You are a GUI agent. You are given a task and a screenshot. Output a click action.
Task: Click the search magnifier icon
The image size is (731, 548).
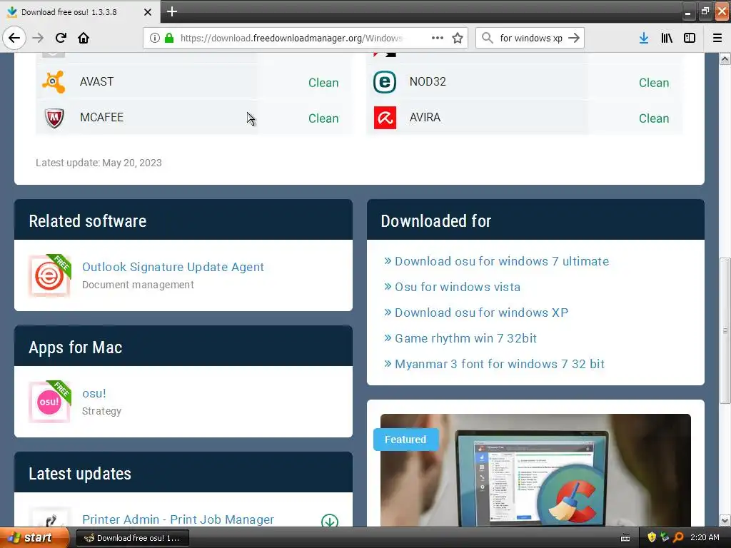point(488,38)
